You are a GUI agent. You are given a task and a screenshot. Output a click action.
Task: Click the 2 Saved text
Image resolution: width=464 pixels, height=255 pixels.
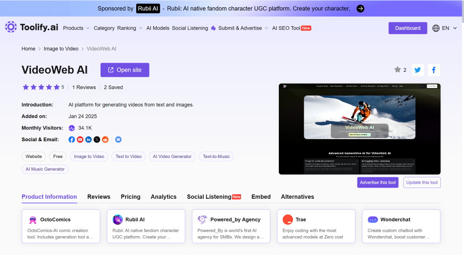point(113,87)
